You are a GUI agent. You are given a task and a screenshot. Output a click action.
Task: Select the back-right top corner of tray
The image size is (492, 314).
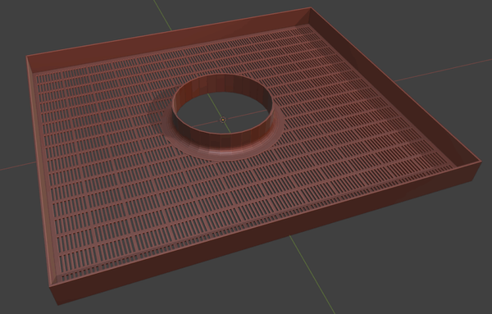310,9
